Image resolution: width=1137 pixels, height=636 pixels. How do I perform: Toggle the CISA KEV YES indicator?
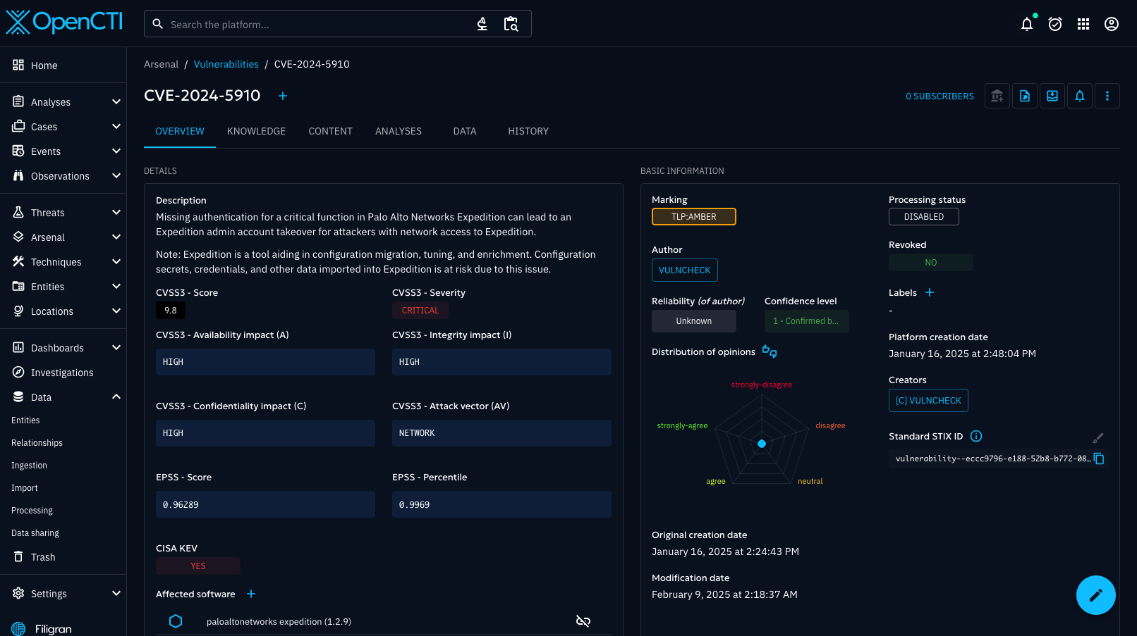[197, 566]
